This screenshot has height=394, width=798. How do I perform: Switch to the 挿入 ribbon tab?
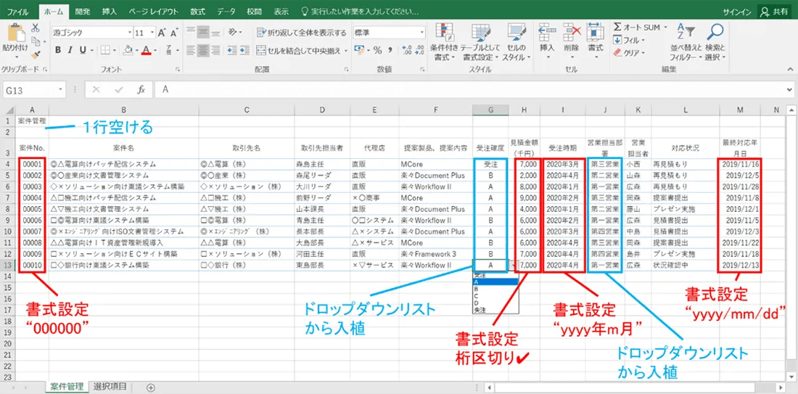click(109, 11)
